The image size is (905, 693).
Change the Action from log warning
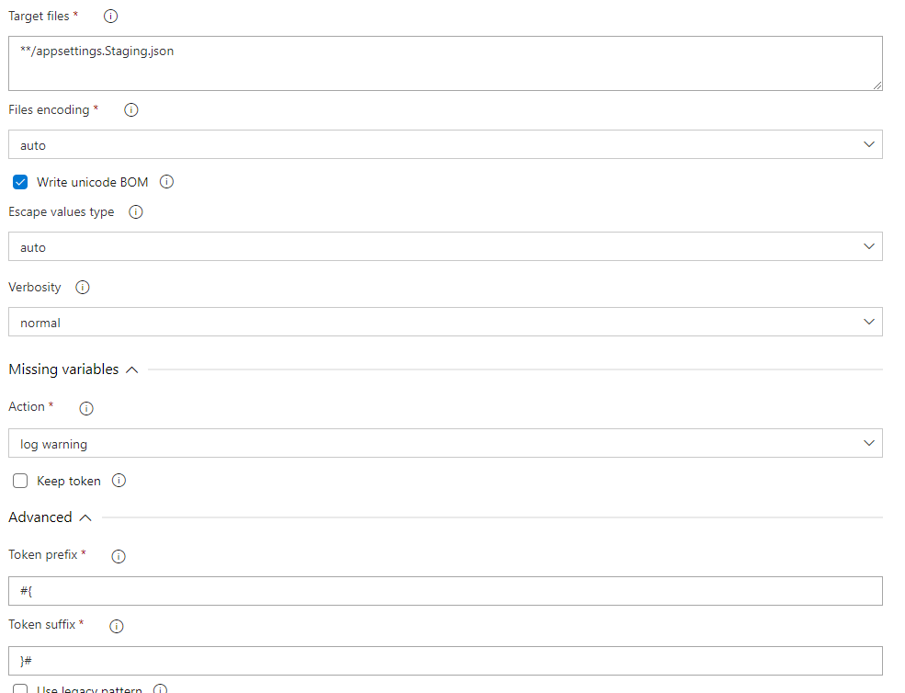[869, 442]
